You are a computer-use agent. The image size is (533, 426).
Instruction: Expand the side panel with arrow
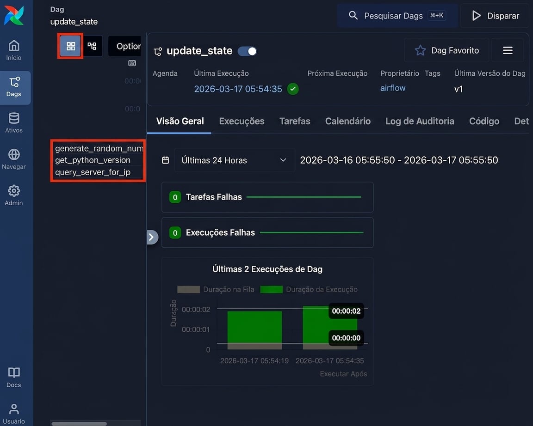(x=152, y=237)
